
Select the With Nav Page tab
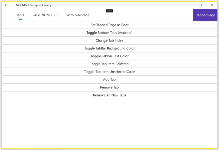coord(78,15)
